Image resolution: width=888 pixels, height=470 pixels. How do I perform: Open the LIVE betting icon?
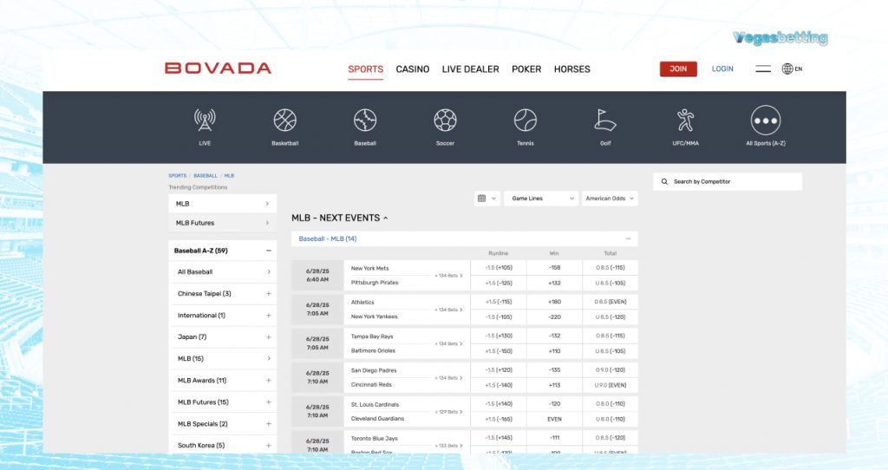click(x=205, y=120)
